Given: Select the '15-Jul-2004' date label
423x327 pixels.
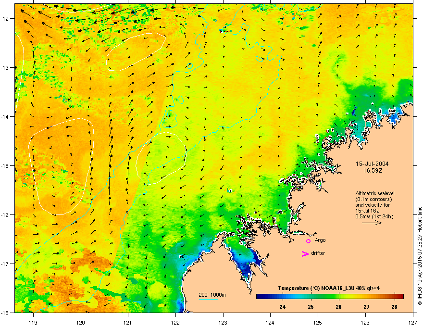Looking at the screenshot, I should tap(372, 164).
